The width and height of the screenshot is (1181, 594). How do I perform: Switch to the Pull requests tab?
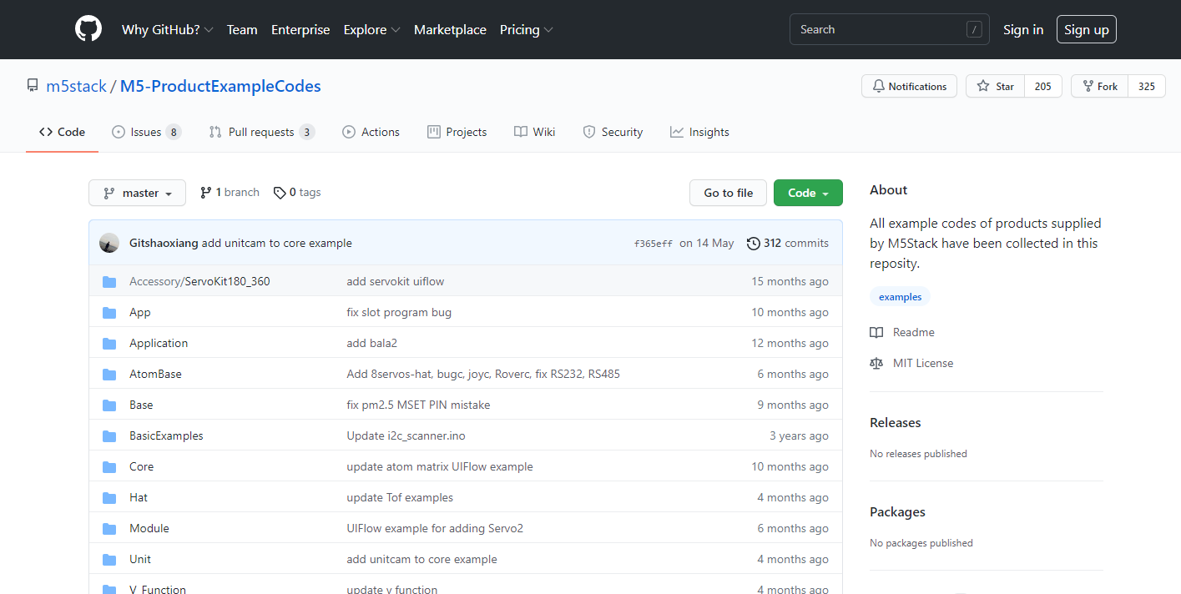click(x=262, y=132)
